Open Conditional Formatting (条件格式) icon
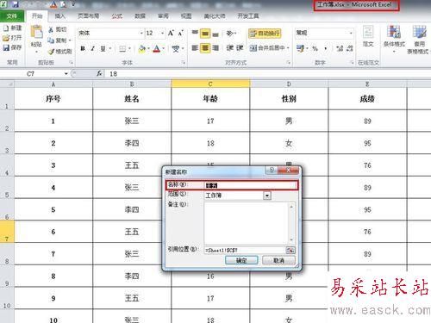431x323 pixels. coord(394,32)
